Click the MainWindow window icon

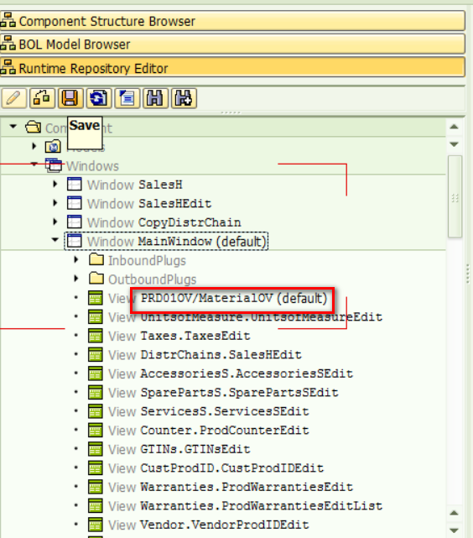tap(75, 241)
